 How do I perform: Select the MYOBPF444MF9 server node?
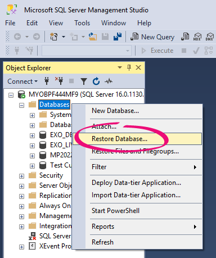(x=86, y=94)
